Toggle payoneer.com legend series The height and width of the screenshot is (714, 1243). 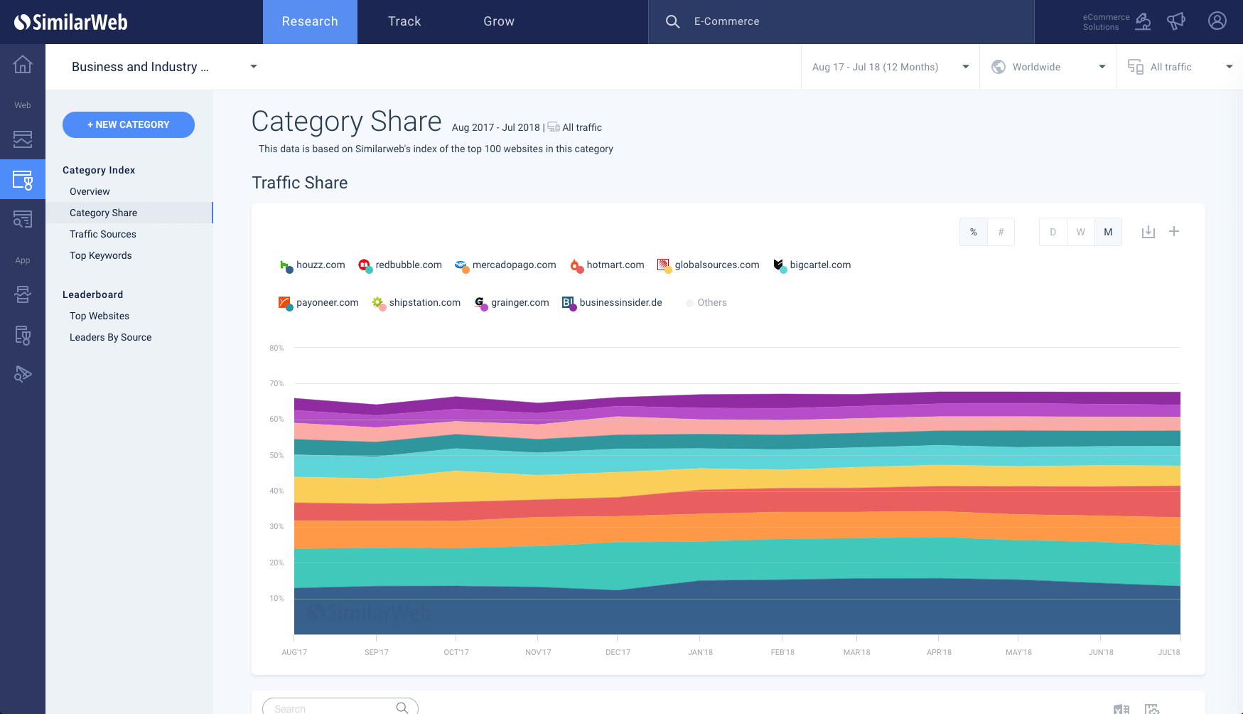click(318, 303)
